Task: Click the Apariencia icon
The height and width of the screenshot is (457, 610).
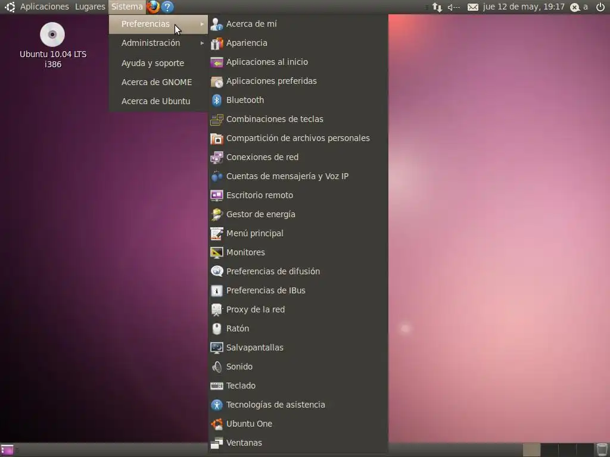Action: coord(217,43)
